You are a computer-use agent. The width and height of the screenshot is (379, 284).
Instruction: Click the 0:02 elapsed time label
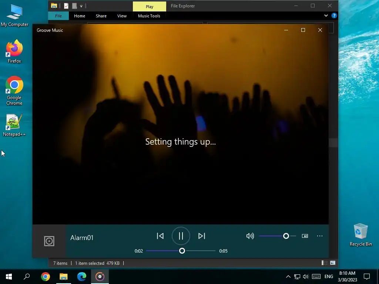(139, 251)
